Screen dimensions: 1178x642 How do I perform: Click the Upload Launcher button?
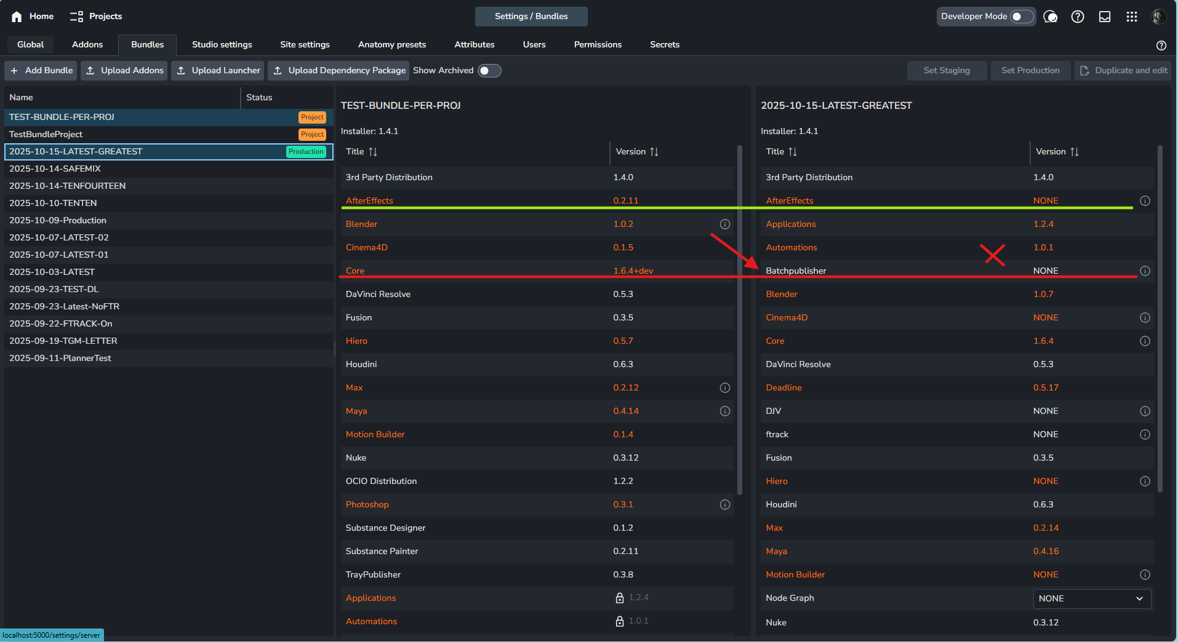point(218,71)
